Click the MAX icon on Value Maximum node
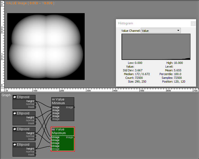The height and width of the screenshot is (159, 199). 53,129
